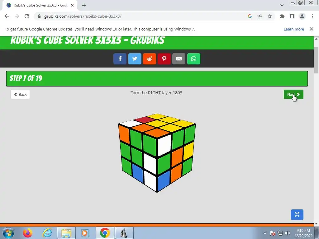Image resolution: width=319 pixels, height=239 pixels.
Task: Open the Google icon in address bar
Action: click(250, 16)
